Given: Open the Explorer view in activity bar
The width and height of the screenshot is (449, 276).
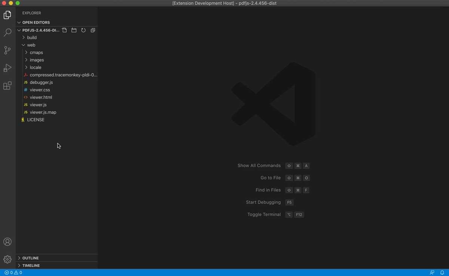Looking at the screenshot, I should 7,15.
